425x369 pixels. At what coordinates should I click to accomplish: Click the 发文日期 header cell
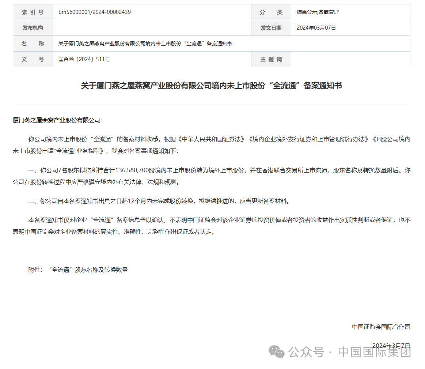coord(271,28)
